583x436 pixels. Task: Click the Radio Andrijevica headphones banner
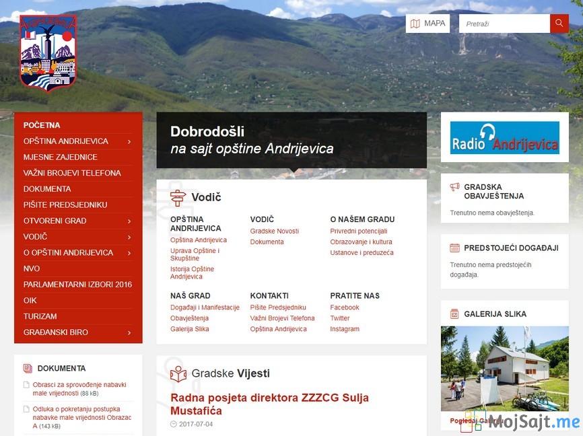tap(504, 137)
